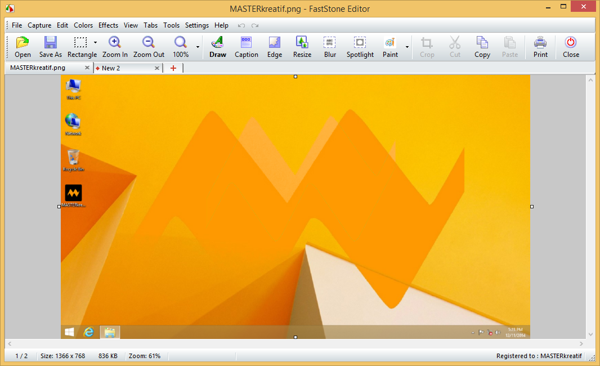Click the Zoom: 61% status text
Image resolution: width=600 pixels, height=366 pixels.
pos(144,356)
